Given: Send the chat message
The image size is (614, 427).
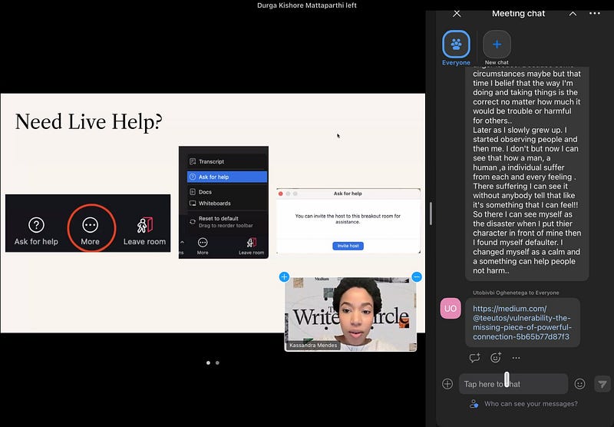Looking at the screenshot, I should (602, 383).
